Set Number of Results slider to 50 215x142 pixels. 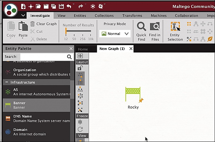point(74,35)
